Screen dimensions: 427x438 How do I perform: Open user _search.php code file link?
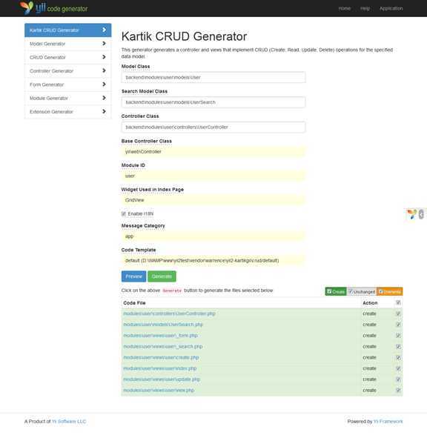(163, 347)
